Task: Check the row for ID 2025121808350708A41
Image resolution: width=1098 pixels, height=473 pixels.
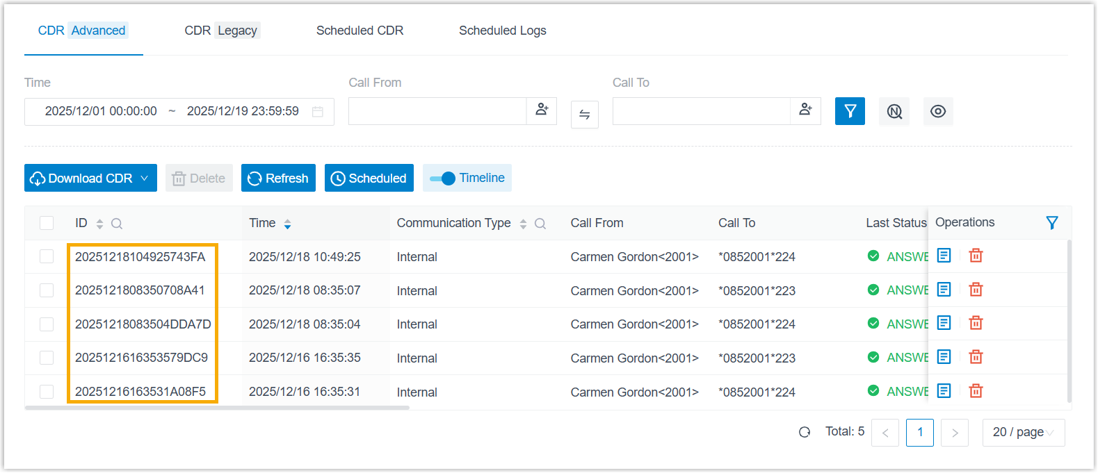Action: 47,290
